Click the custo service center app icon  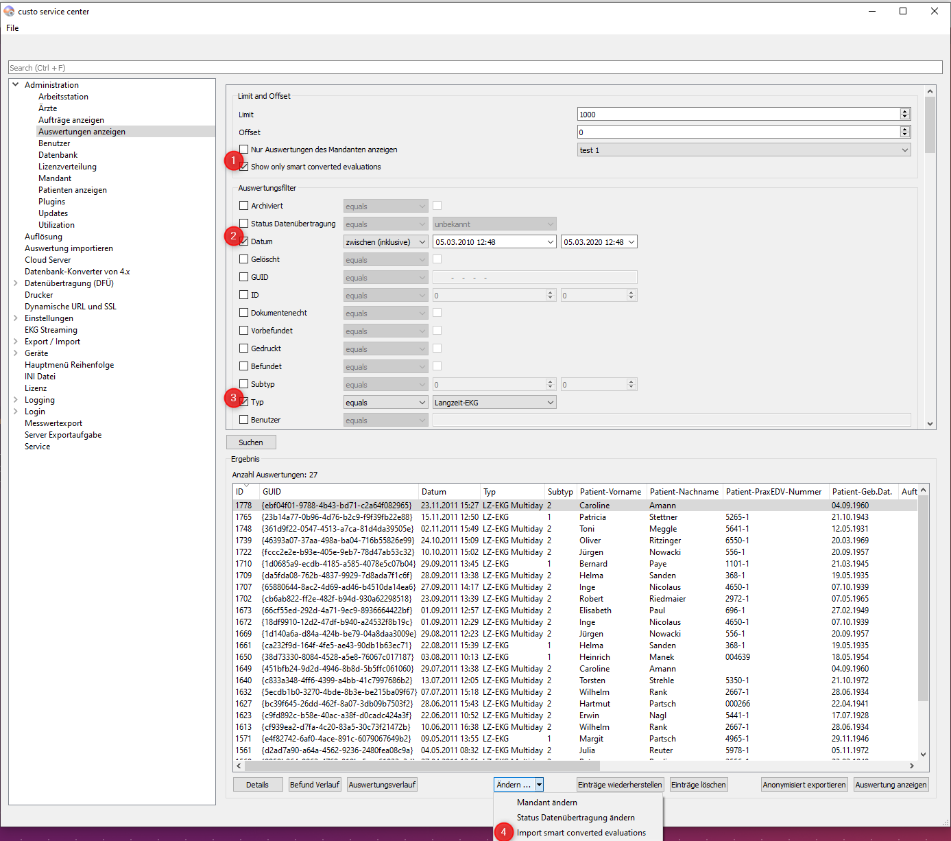click(x=9, y=11)
